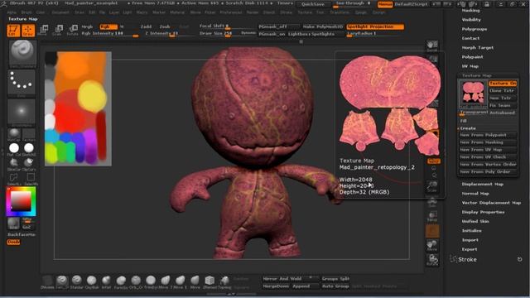Select the Move transform icon in the top toolbar
This screenshot has width=530, height=298.
(x=43, y=30)
